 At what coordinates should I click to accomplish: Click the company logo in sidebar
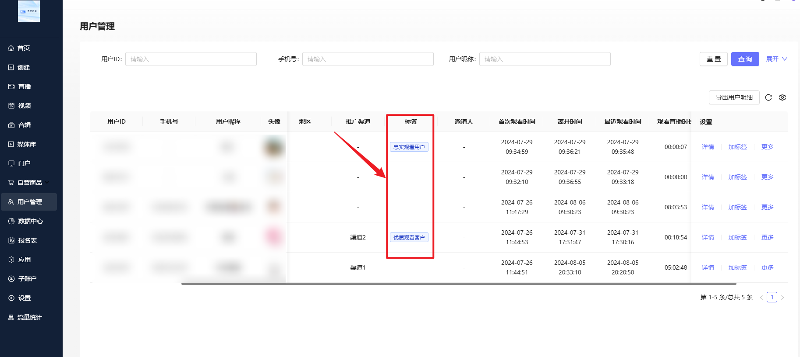[x=29, y=11]
